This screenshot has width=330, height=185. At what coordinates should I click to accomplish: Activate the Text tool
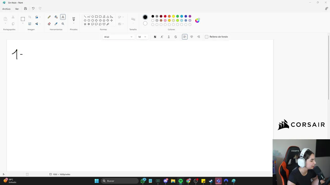click(63, 17)
